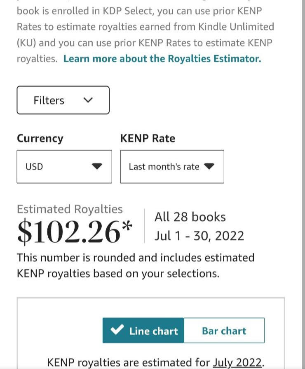Click the asterisk next to royalties amount
305x369 pixels.
127,226
